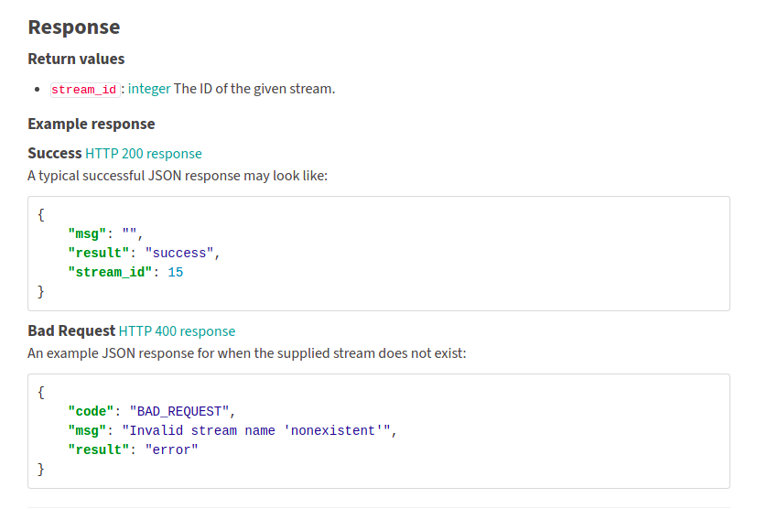Image resolution: width=767 pixels, height=509 pixels.
Task: Click the "BAD_REQUEST" value
Action: tap(179, 412)
